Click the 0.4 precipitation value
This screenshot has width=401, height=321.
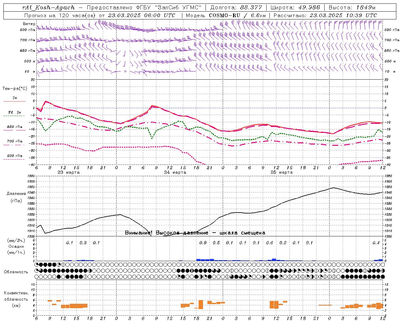coord(376,243)
